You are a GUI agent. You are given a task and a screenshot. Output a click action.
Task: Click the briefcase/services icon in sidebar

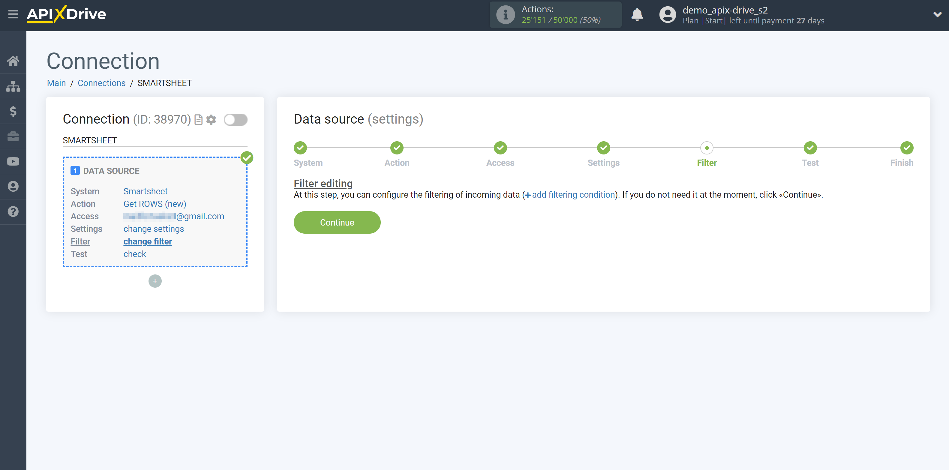(13, 136)
